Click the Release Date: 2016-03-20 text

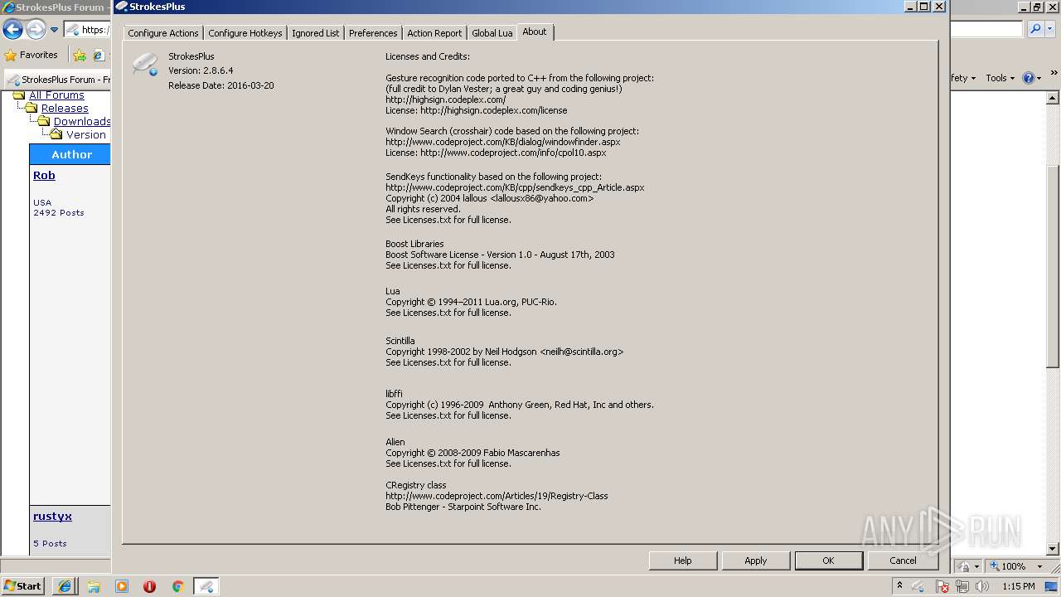pos(220,85)
